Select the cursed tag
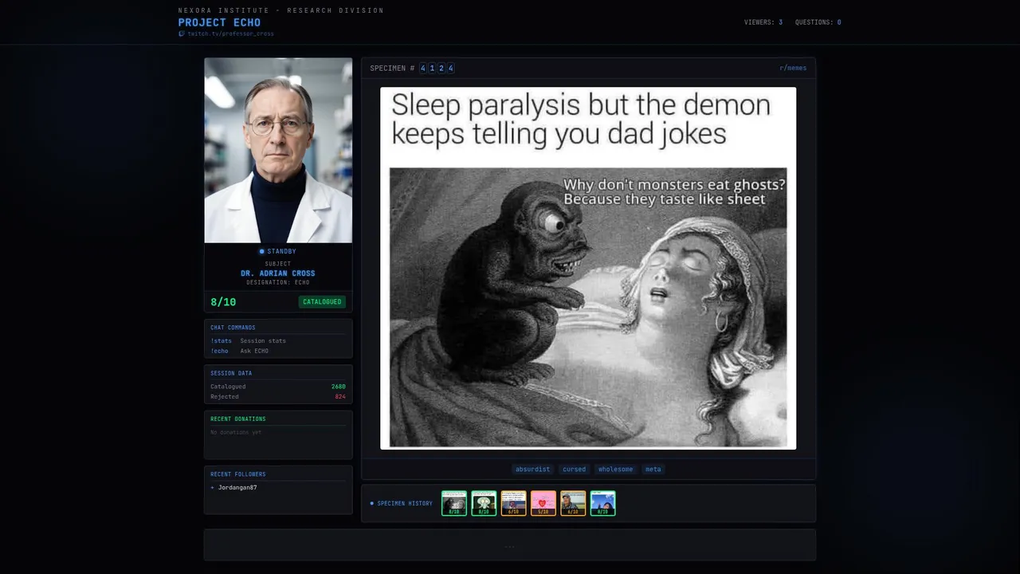Viewport: 1020px width, 574px height. 574,470
